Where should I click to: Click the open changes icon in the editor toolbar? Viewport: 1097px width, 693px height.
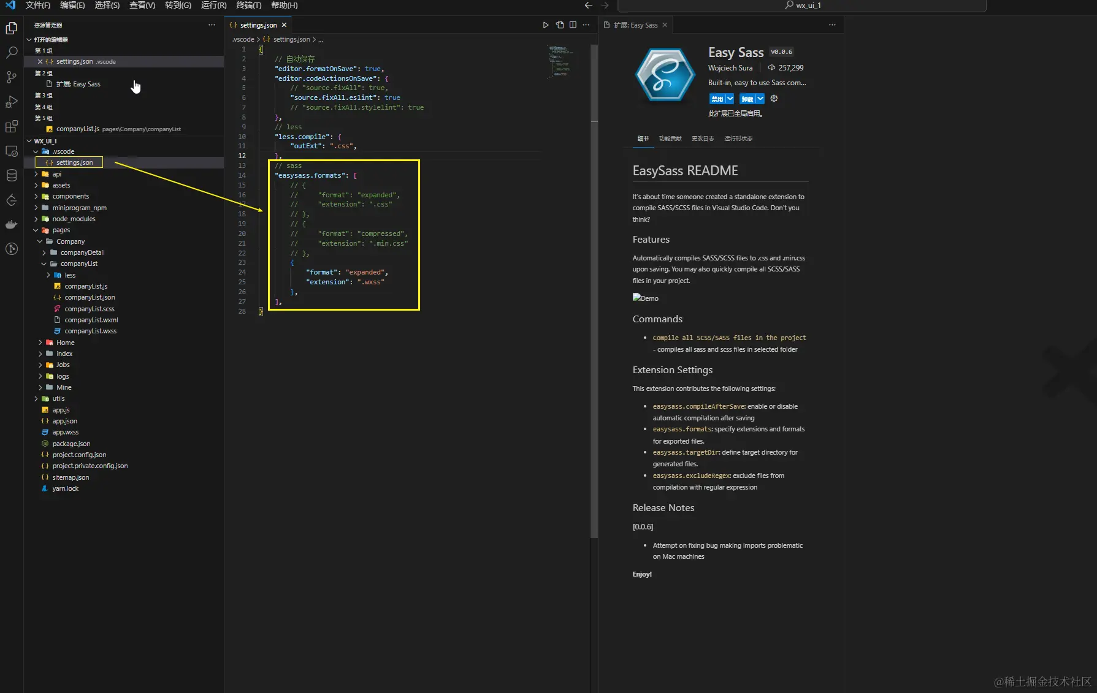pyautogui.click(x=560, y=25)
